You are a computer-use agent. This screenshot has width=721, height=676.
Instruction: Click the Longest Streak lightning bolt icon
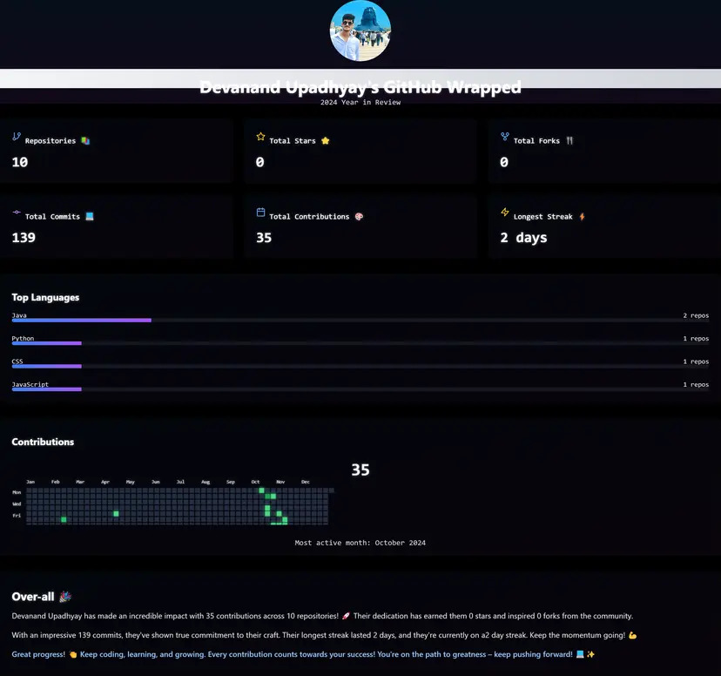504,213
